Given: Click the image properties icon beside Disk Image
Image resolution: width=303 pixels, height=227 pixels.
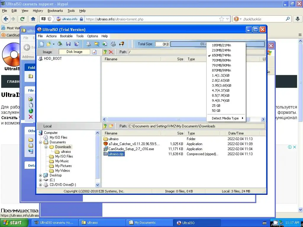Looking at the screenshot, I should point(94,52).
